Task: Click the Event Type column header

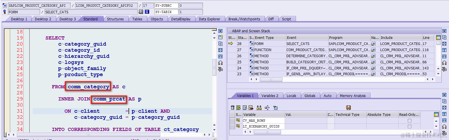Action: pos(270,37)
